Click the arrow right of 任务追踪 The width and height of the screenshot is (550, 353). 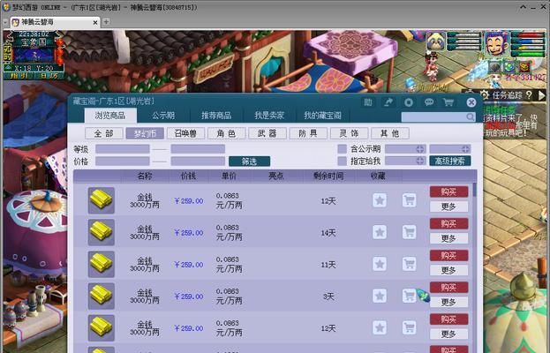pyautogui.click(x=542, y=94)
